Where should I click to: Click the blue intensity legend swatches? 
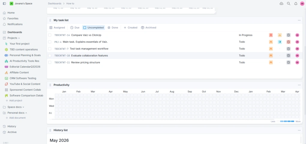pyautogui.click(x=287, y=121)
